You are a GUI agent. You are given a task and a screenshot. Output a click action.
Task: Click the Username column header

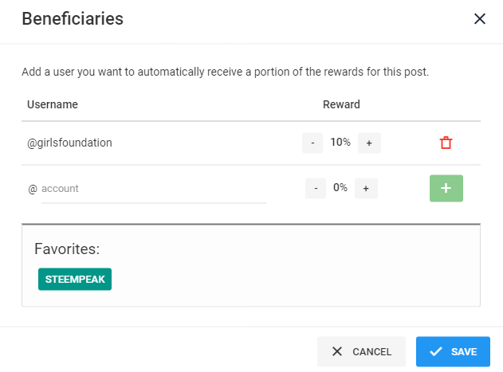[53, 104]
